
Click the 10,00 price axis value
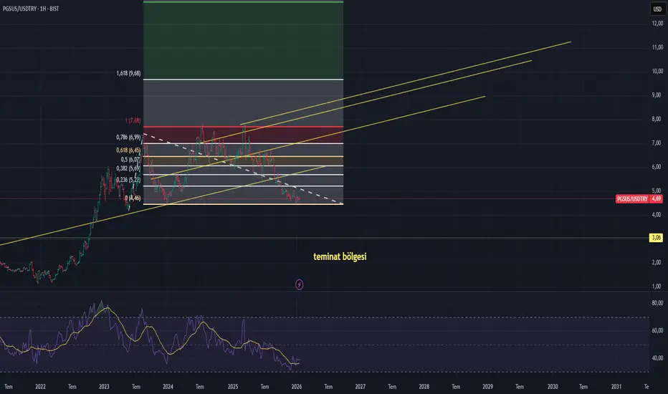pos(657,71)
